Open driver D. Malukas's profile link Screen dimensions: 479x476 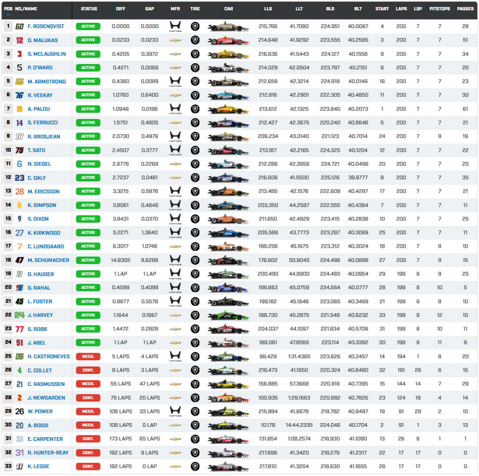tap(43, 40)
